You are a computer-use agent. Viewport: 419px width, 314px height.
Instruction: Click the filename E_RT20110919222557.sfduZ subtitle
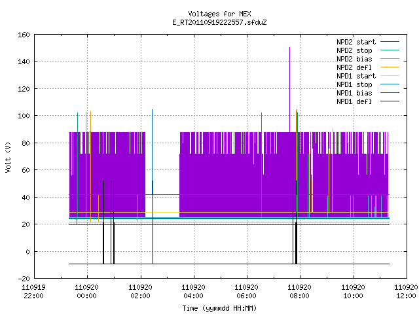pos(219,22)
